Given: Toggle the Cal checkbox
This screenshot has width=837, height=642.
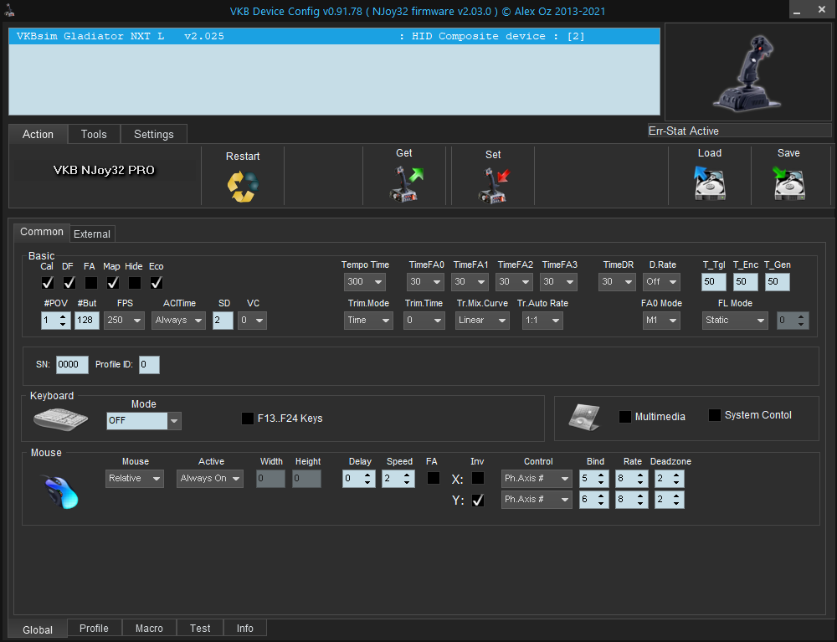Looking at the screenshot, I should pos(48,282).
